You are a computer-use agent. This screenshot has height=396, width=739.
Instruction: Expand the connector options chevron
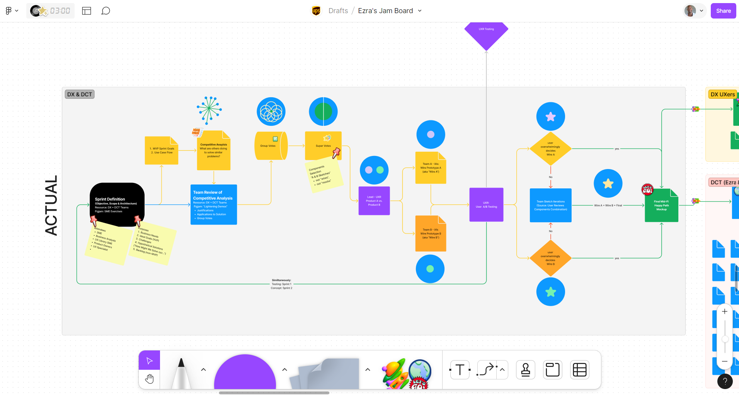pyautogui.click(x=502, y=370)
